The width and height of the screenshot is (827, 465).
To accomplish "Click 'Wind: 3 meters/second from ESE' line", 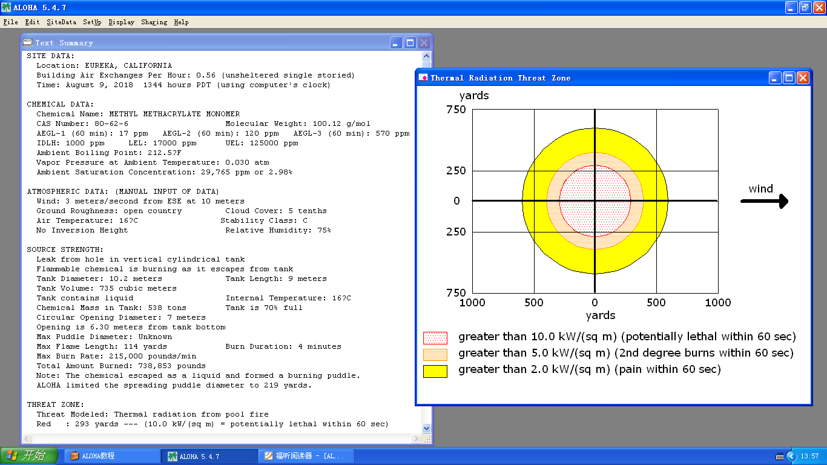I will [x=140, y=201].
